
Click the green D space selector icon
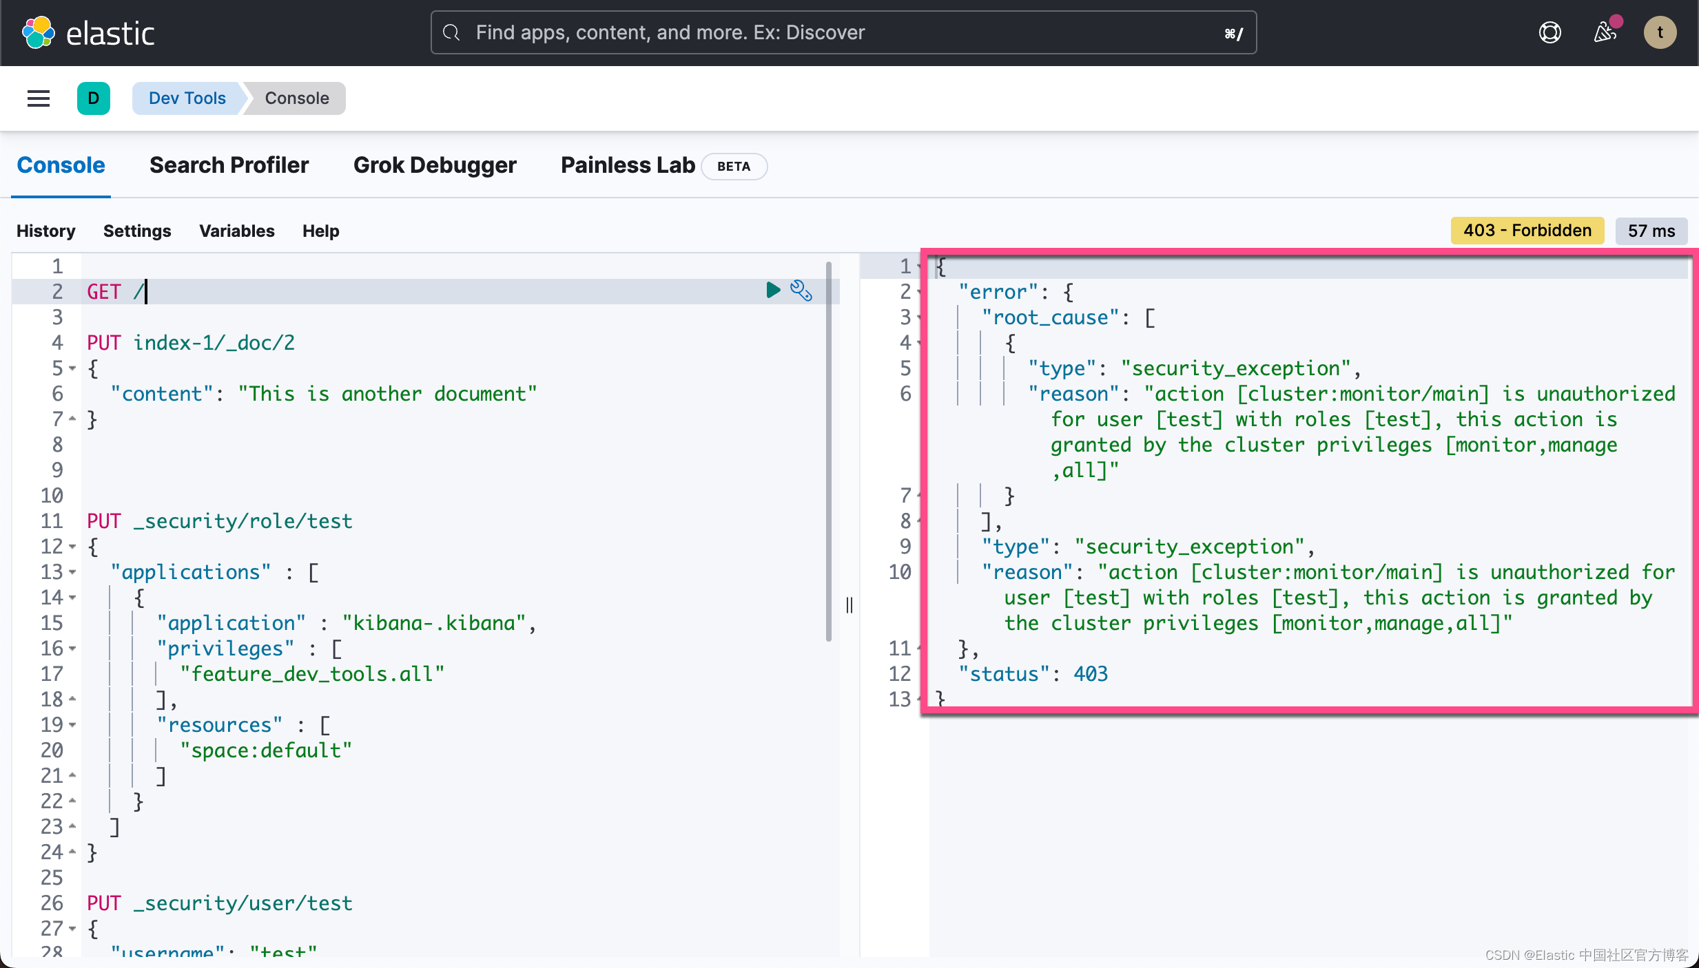point(94,98)
